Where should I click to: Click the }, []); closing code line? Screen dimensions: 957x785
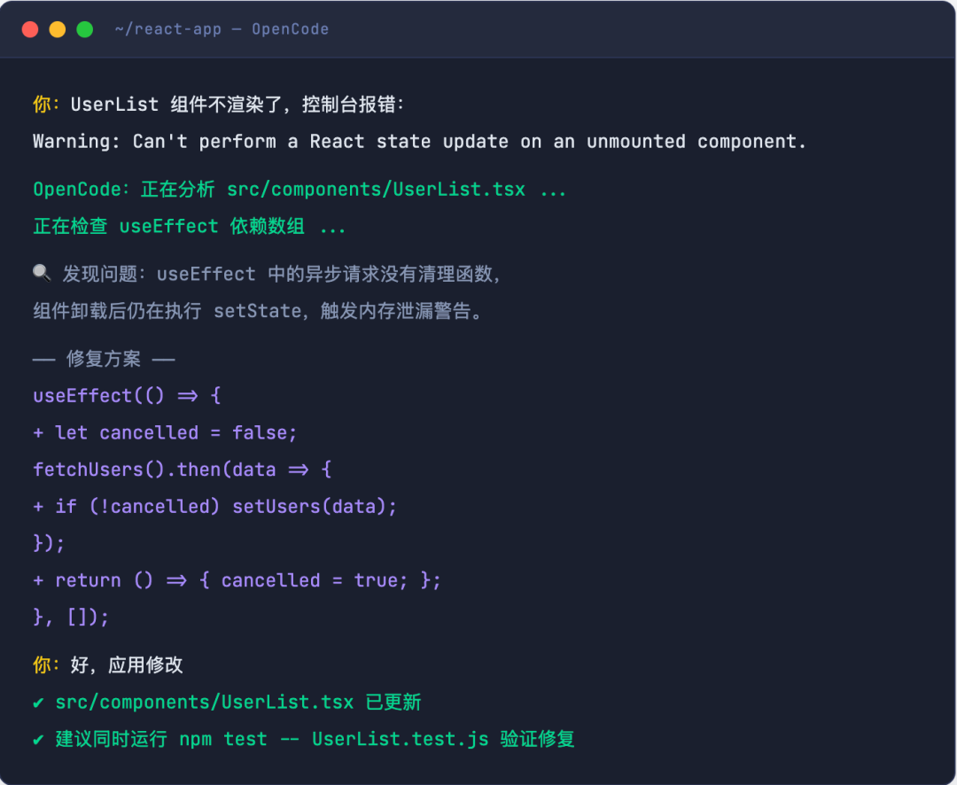71,617
